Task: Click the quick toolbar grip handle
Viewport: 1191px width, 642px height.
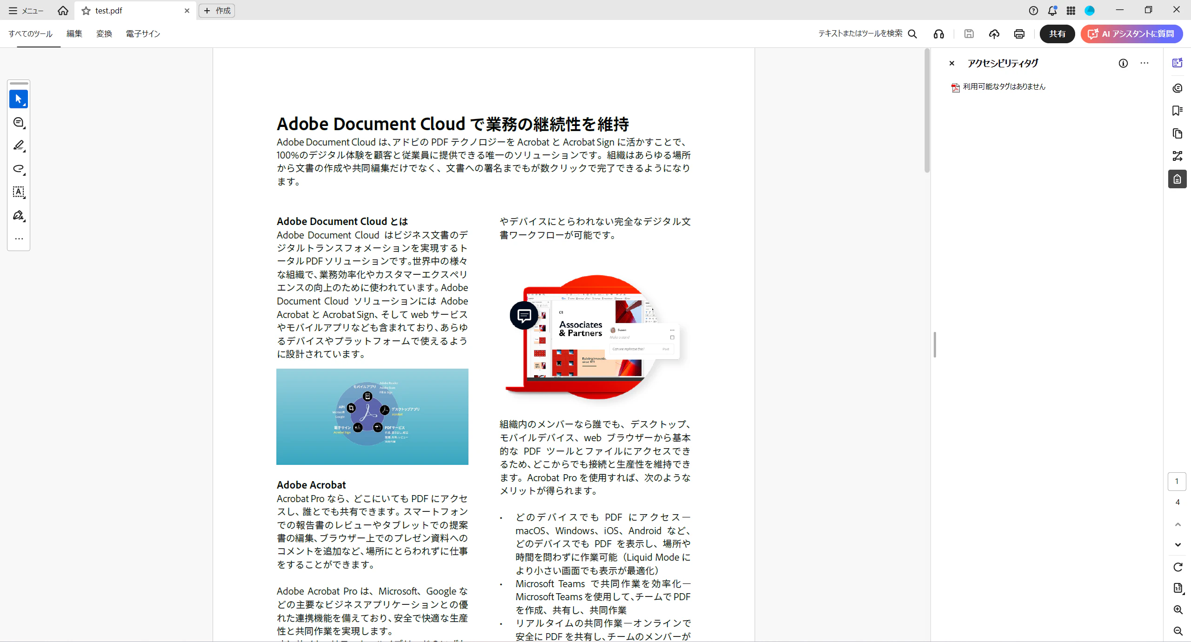Action: pos(19,84)
